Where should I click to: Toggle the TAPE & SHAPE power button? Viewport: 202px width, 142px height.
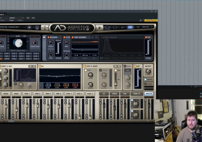[85, 66]
